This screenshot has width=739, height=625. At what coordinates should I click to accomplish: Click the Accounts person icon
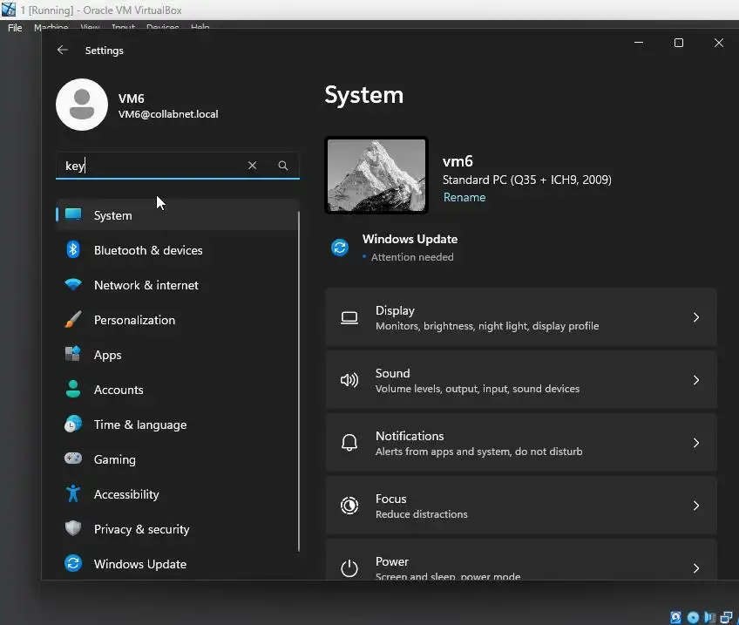(73, 389)
